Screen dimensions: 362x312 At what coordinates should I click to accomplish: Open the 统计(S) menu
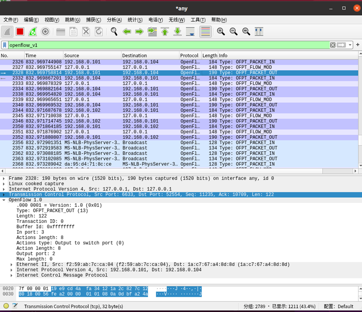(135, 20)
